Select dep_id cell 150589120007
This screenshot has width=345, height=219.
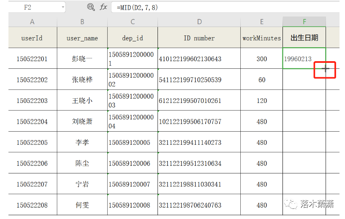(x=133, y=184)
